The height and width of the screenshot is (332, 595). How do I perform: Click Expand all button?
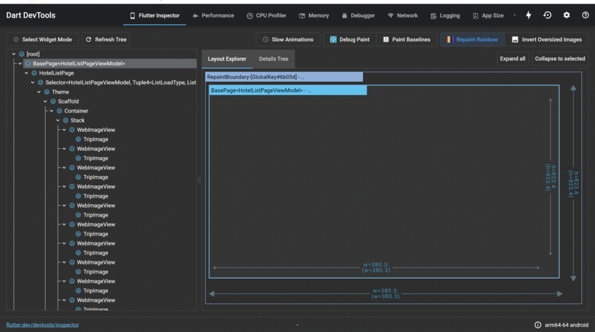coord(513,58)
